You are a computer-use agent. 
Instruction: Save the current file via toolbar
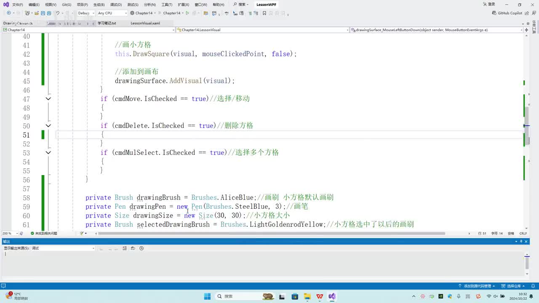tap(43, 13)
